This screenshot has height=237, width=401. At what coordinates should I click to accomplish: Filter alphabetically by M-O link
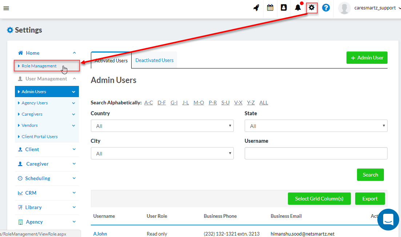(199, 103)
